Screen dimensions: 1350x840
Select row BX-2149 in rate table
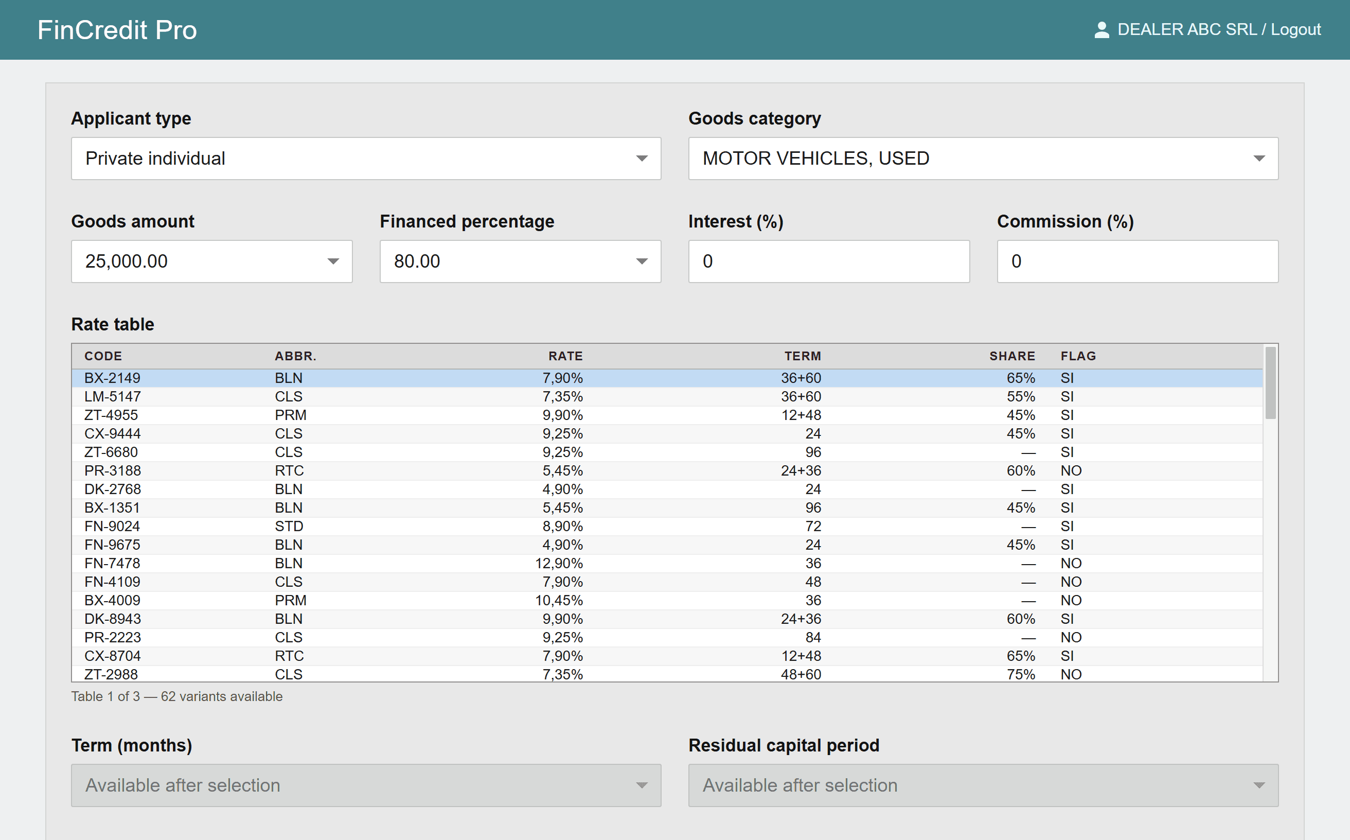click(x=667, y=378)
